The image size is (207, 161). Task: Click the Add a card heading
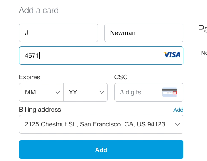39,10
